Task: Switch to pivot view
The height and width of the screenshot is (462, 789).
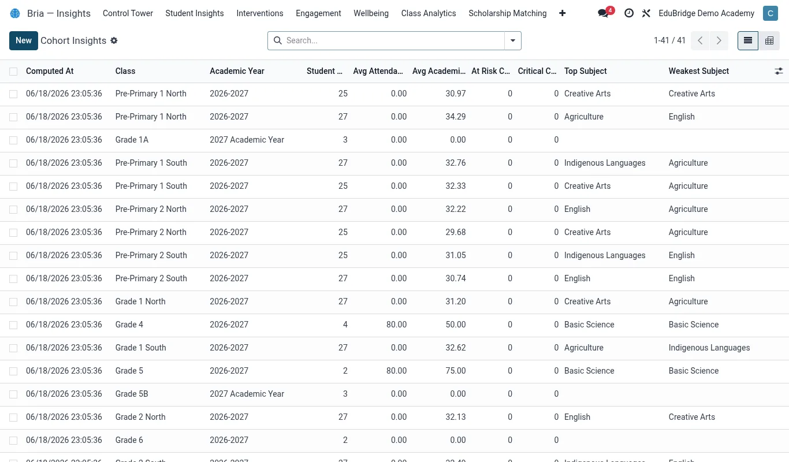Action: tap(769, 40)
